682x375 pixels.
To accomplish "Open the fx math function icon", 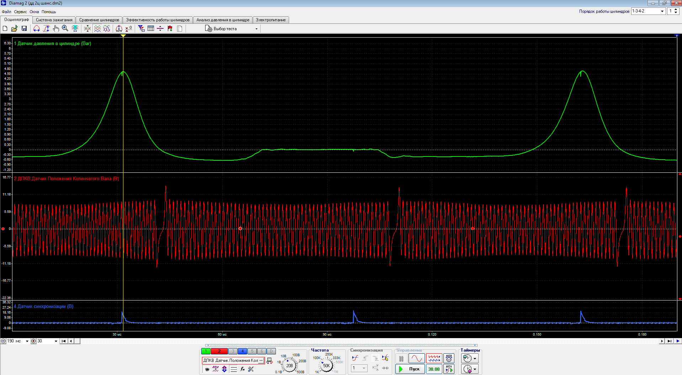I will 243,369.
